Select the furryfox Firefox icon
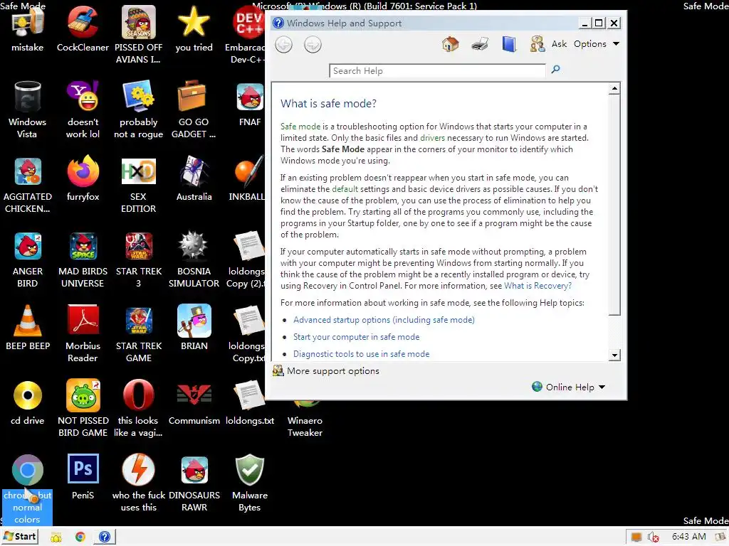729x546 pixels. click(83, 178)
